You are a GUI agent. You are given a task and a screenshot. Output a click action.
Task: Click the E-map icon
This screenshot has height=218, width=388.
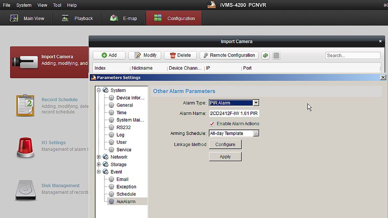(x=114, y=18)
